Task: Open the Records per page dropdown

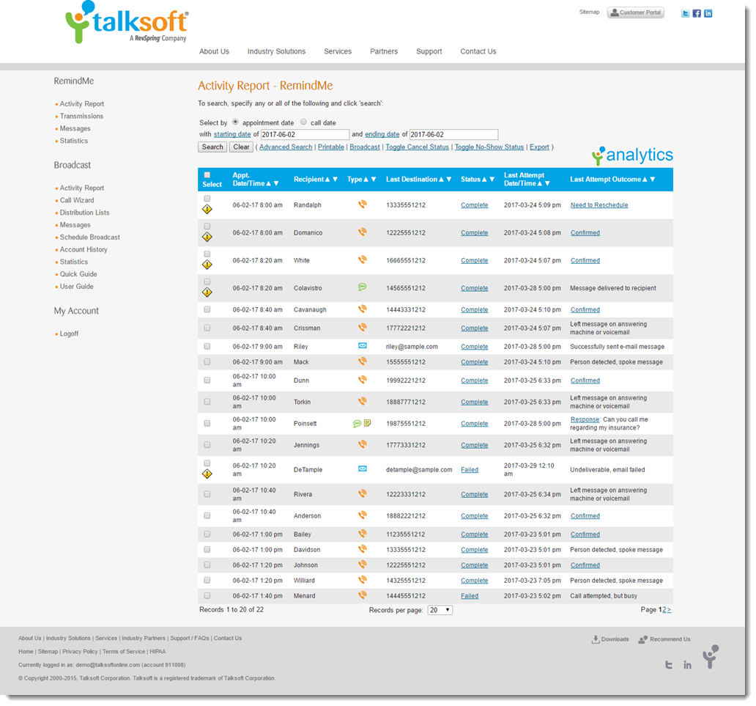Action: pyautogui.click(x=440, y=610)
